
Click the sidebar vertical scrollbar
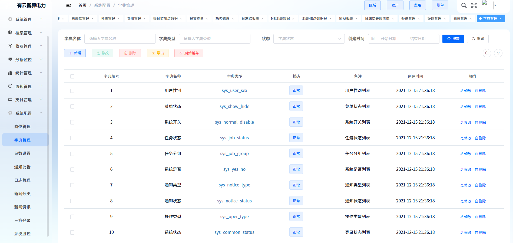48,135
